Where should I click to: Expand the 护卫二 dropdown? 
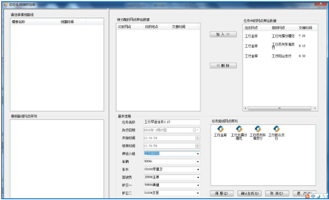pyautogui.click(x=197, y=193)
